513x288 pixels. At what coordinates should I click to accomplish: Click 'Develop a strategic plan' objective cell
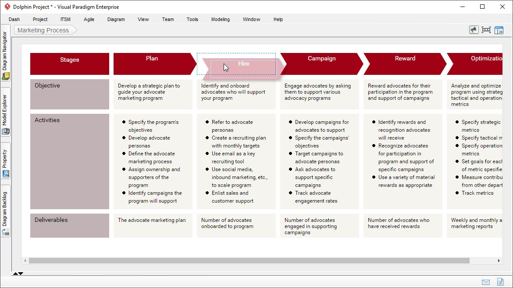pos(153,94)
